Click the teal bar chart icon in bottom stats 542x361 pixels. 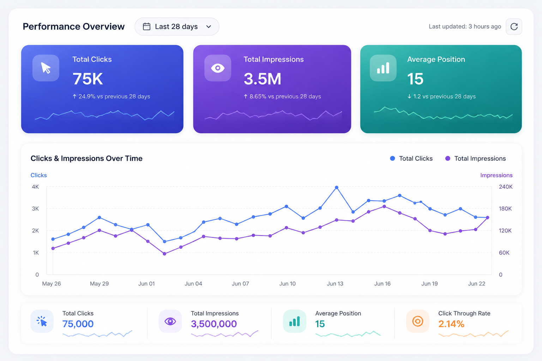(295, 321)
